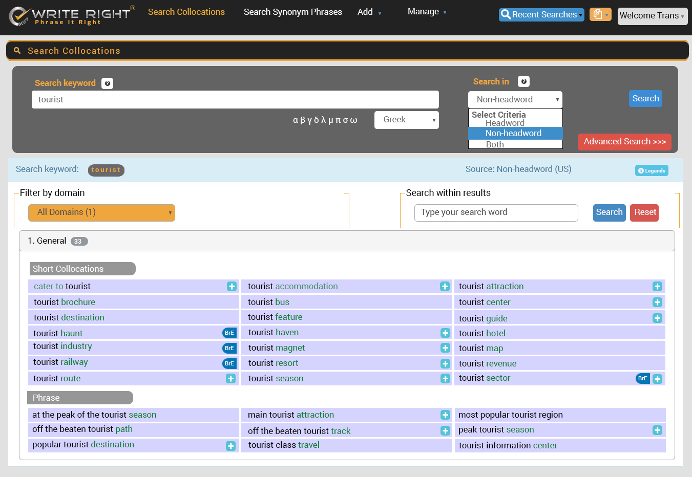Click plus icon next to tourist accommodation
Viewport: 692px width, 477px height.
(445, 287)
